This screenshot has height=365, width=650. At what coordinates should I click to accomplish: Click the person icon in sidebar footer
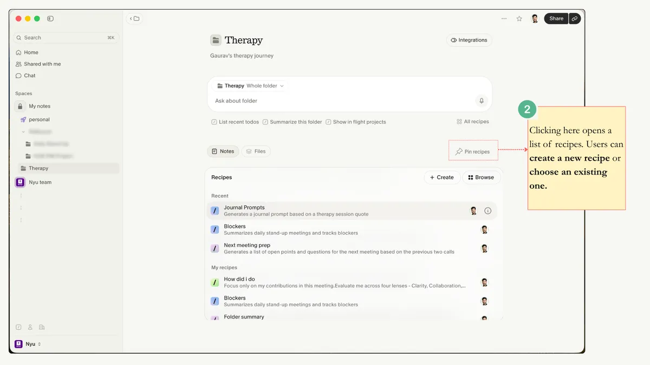pos(30,327)
